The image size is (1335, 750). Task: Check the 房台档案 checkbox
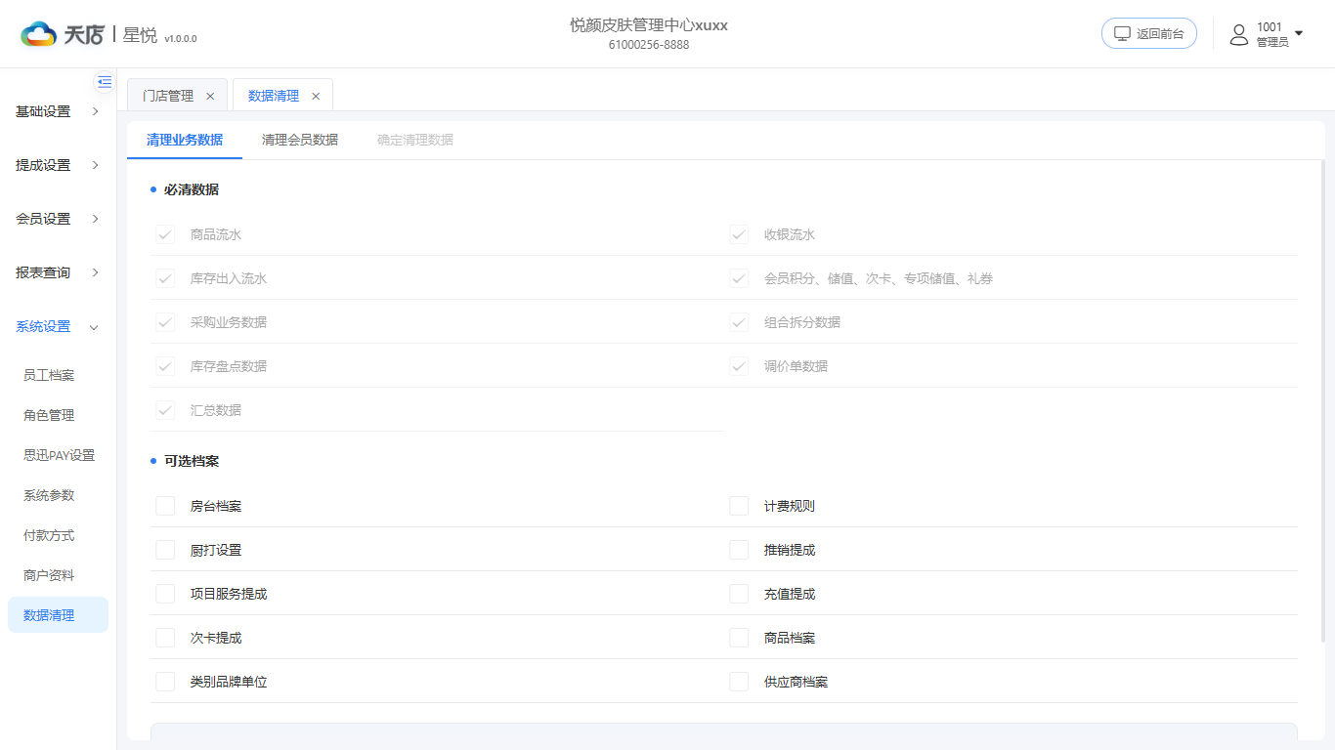(165, 506)
